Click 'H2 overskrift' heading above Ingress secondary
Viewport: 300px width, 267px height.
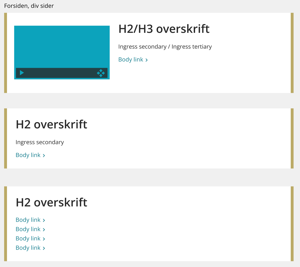[x=51, y=124]
